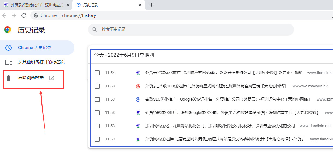The width and height of the screenshot is (333, 155).
Task: Open 从其他设备打开的标签页 in sidebar
Action: tap(41, 62)
